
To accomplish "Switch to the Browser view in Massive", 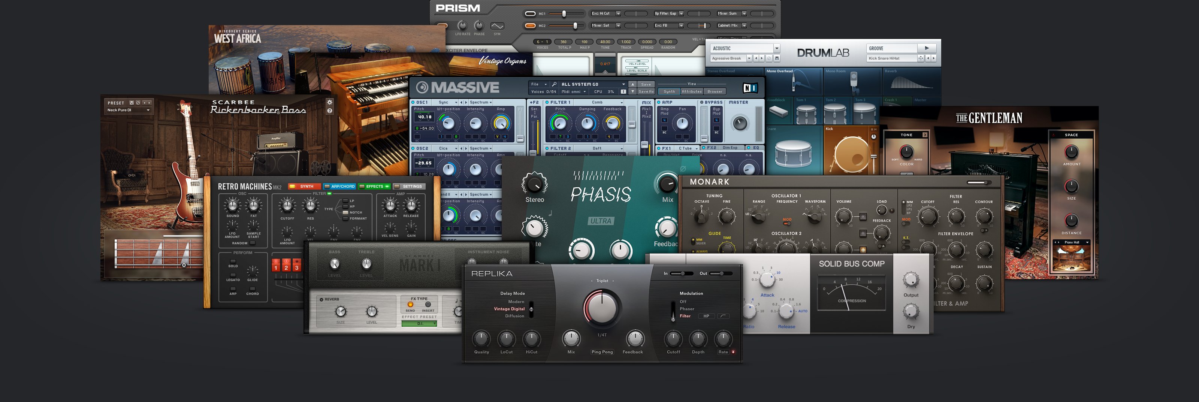I will point(715,92).
